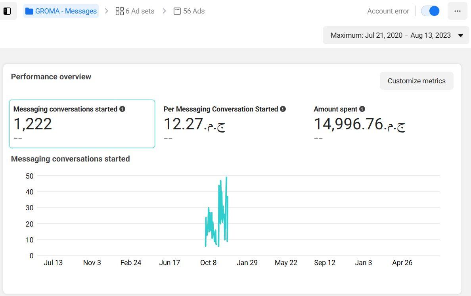This screenshot has width=471, height=296.
Task: Click info icon beside Amount spent
Action: (362, 109)
